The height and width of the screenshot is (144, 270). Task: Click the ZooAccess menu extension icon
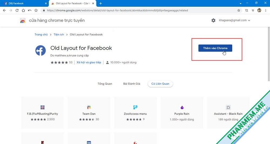135,107
